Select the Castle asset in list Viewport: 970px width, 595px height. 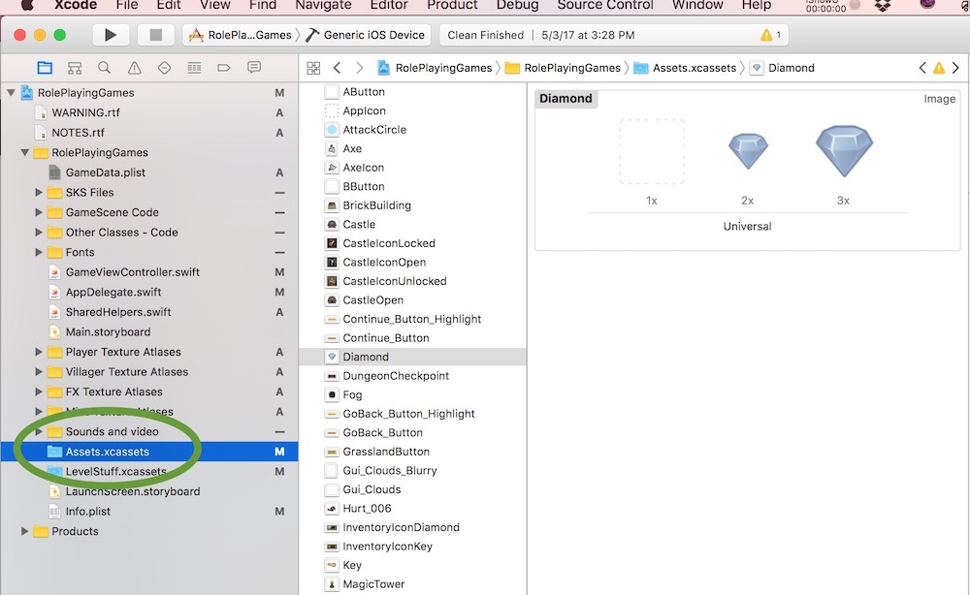pos(359,224)
